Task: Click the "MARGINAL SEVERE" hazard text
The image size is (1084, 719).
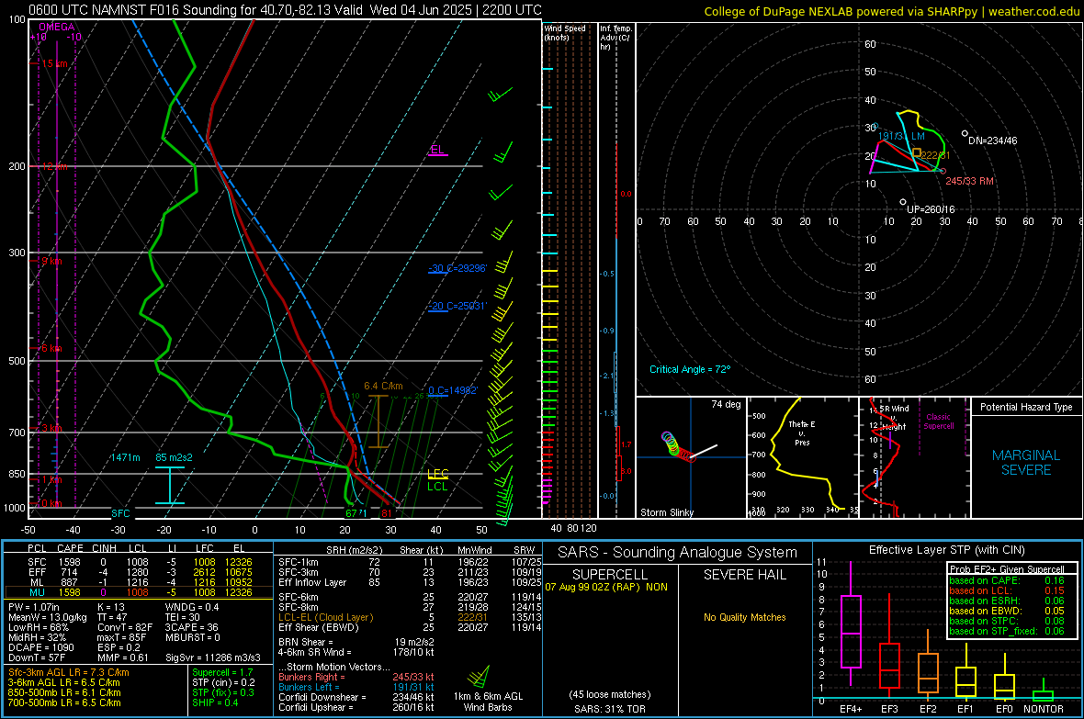Action: (x=1026, y=463)
